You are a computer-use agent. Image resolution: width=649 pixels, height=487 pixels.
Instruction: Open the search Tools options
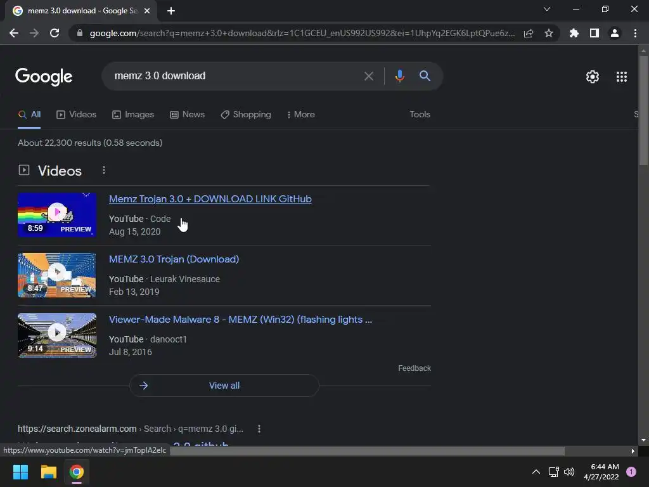point(420,114)
